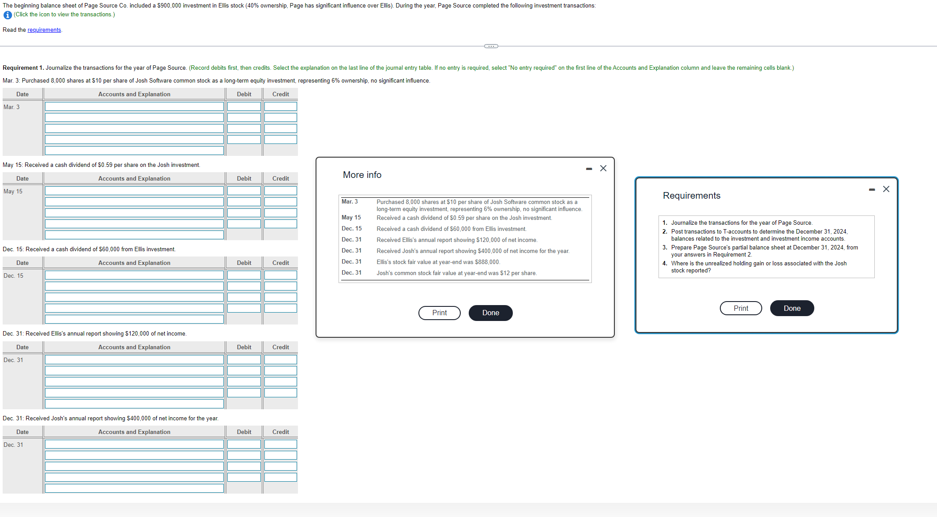Select first account field for Mar. 3 entry
The height and width of the screenshot is (517, 937).
click(x=134, y=106)
